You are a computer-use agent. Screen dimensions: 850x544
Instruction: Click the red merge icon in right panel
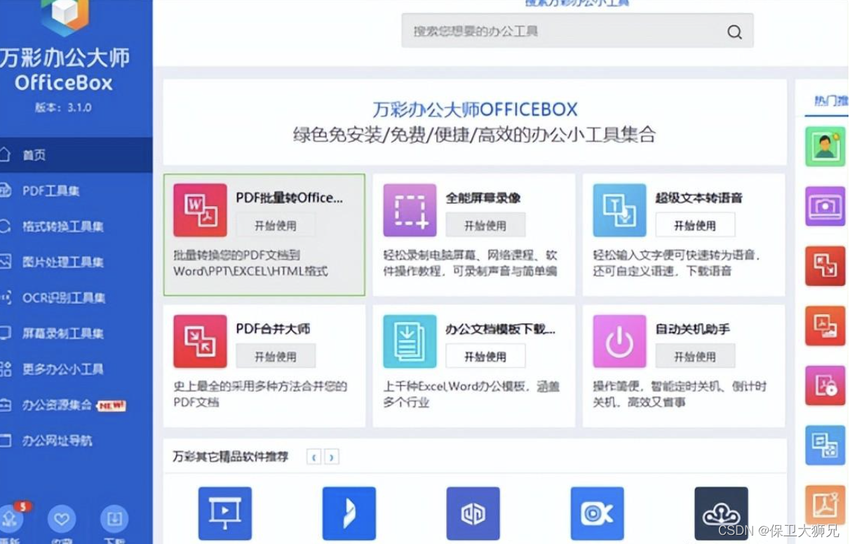(x=825, y=266)
